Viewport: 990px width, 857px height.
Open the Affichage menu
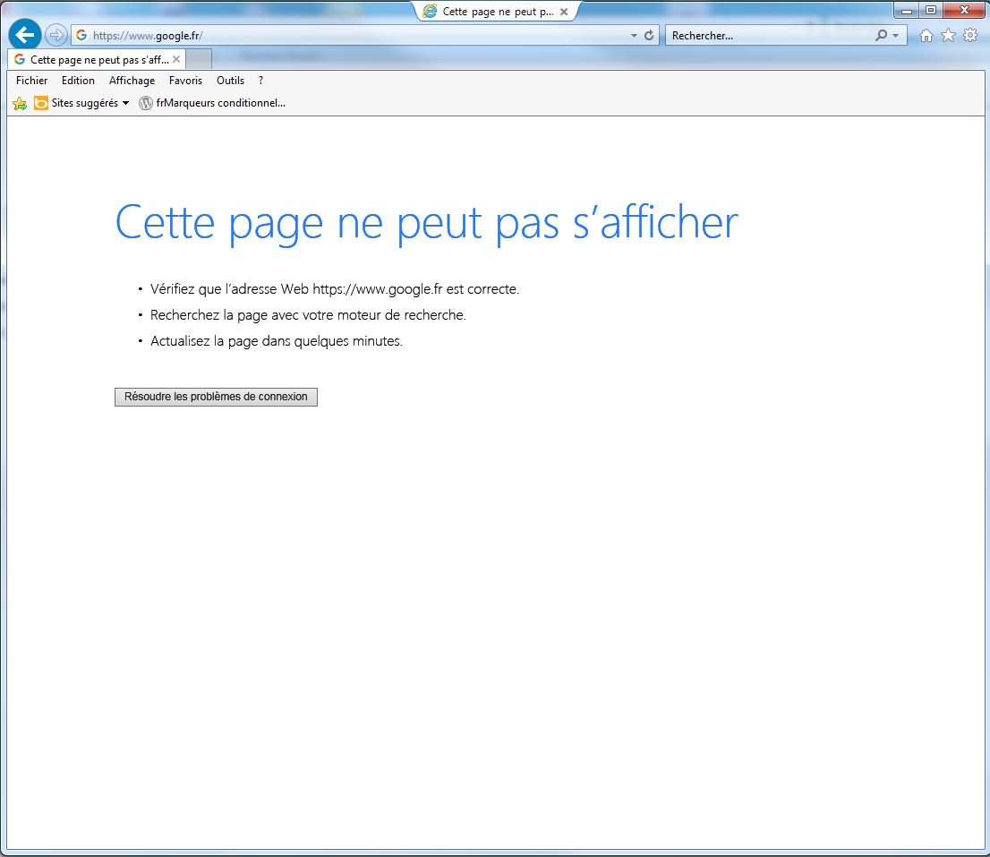pos(132,81)
